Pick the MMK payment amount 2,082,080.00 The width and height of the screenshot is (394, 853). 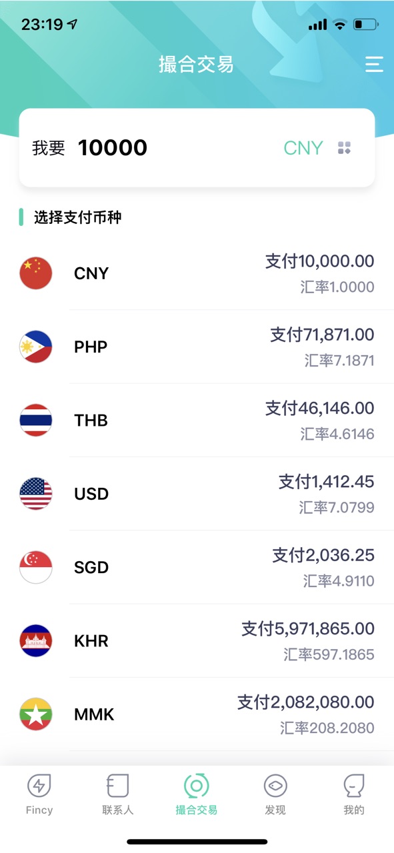point(306,702)
